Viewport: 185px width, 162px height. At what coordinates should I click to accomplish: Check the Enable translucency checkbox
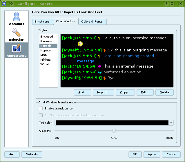(41, 108)
